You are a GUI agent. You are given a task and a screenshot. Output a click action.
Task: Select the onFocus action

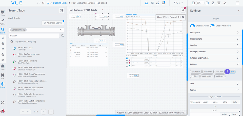tap(208, 72)
